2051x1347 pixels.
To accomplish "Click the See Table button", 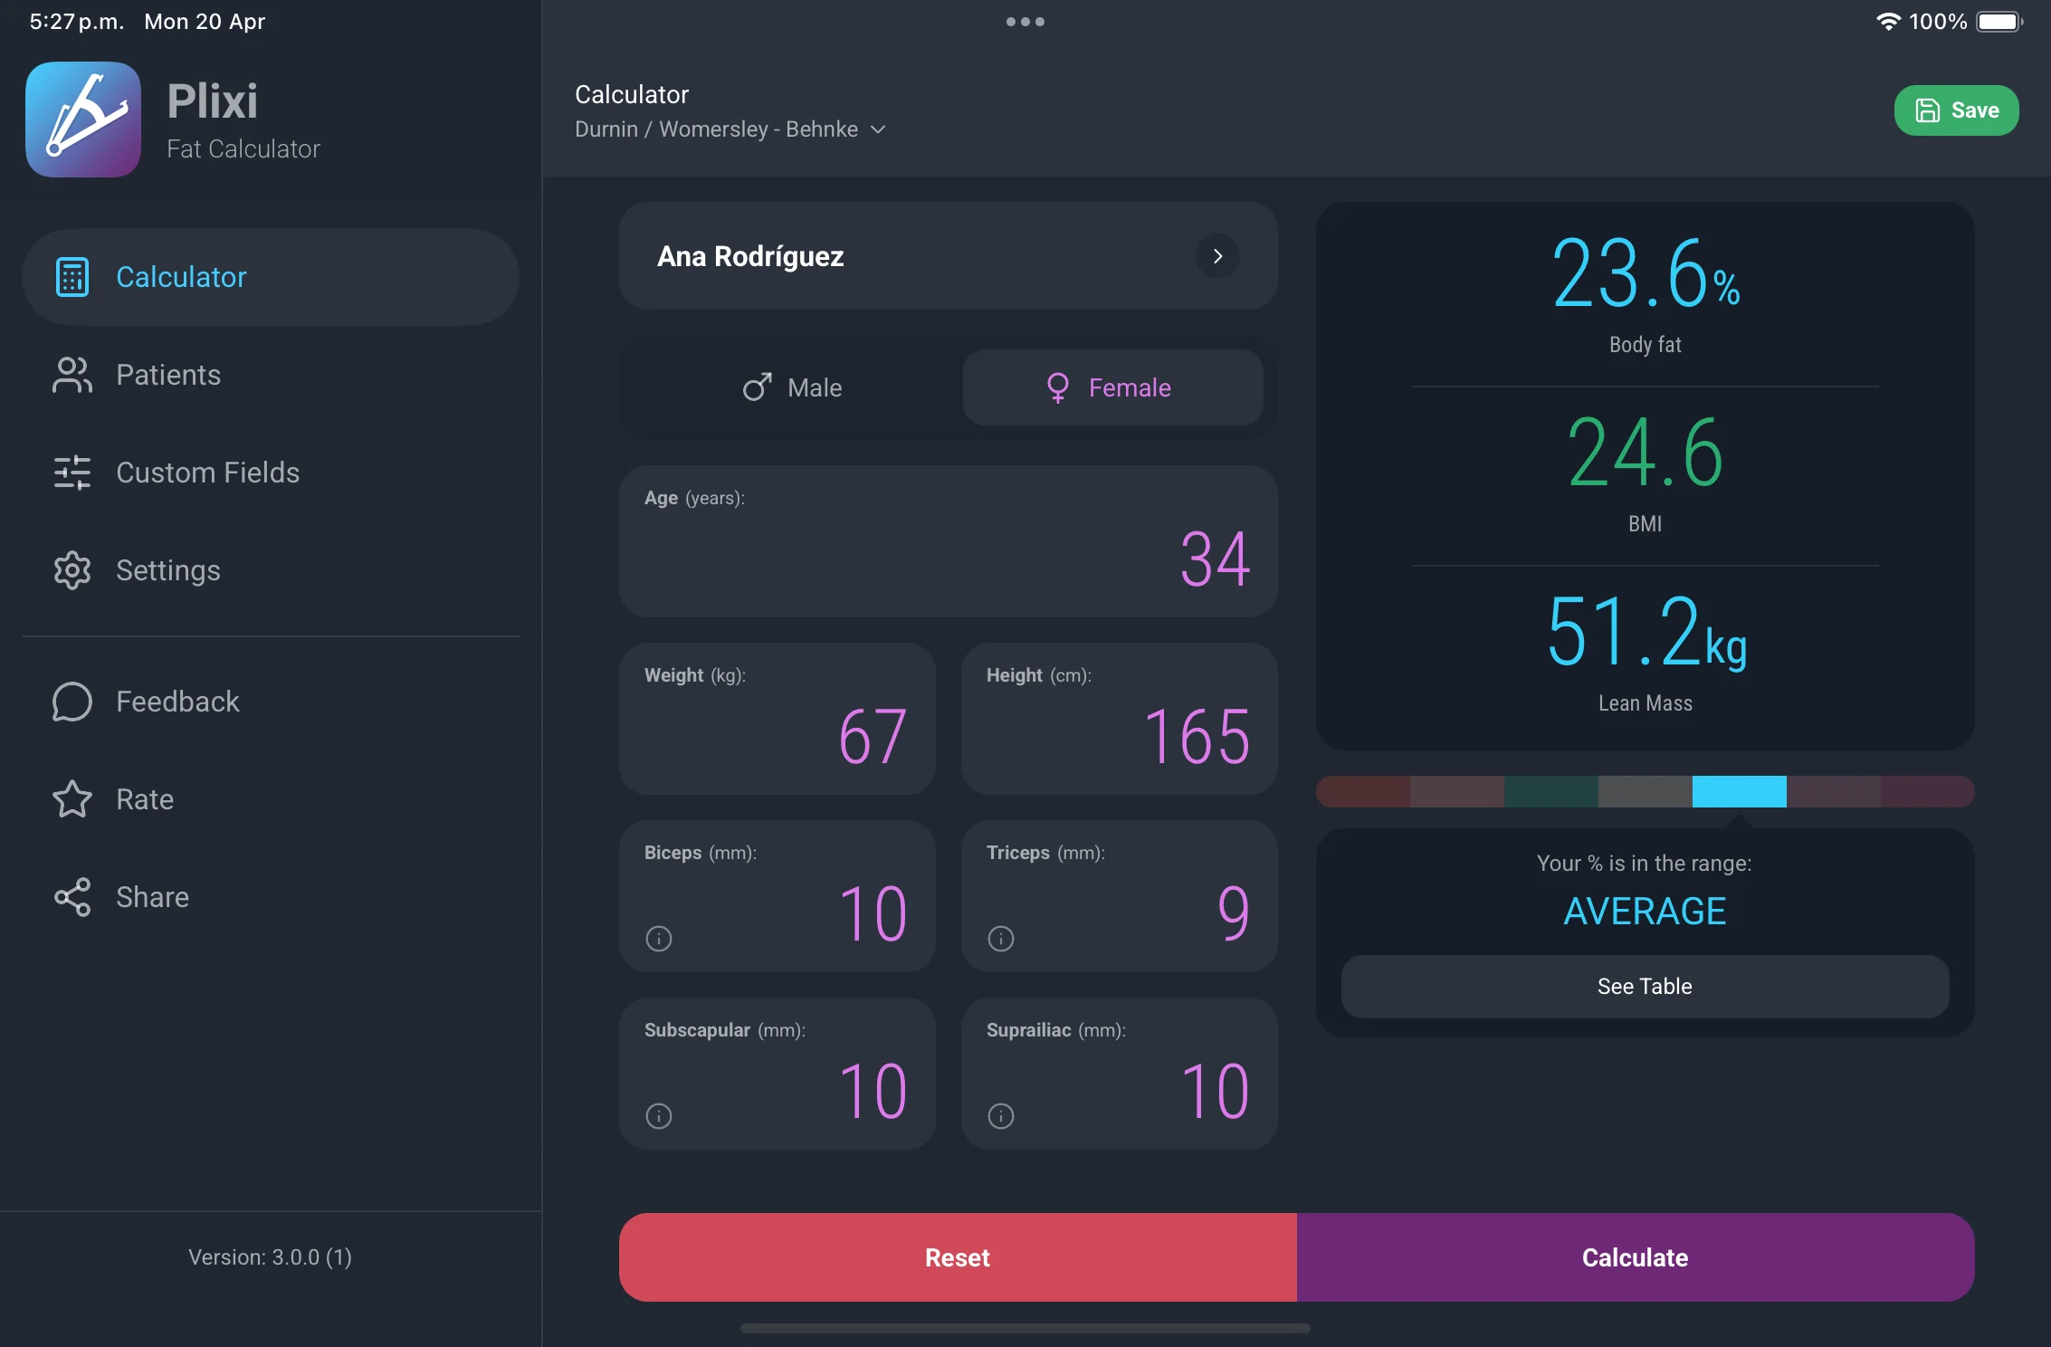I will [x=1645, y=987].
